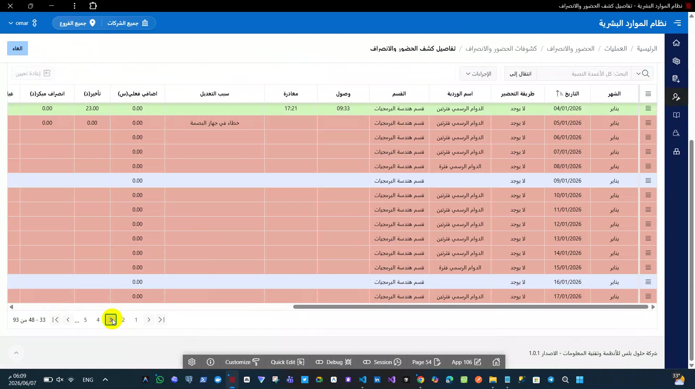Expand the search column selector chevron
Screen dimensions: 695x389
click(638, 73)
